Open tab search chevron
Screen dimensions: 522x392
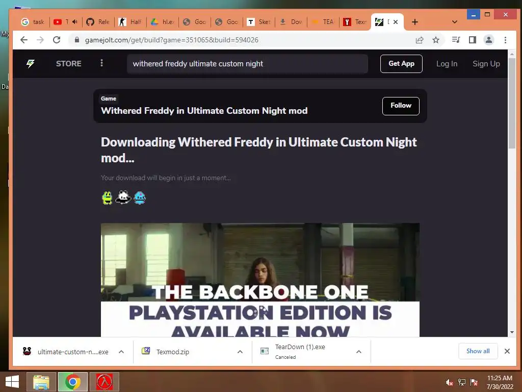pyautogui.click(x=454, y=22)
